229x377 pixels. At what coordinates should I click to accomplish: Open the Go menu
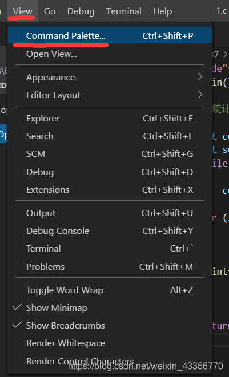[50, 11]
